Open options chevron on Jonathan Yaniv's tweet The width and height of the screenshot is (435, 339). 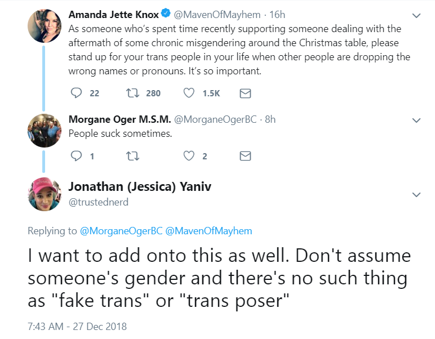point(416,195)
